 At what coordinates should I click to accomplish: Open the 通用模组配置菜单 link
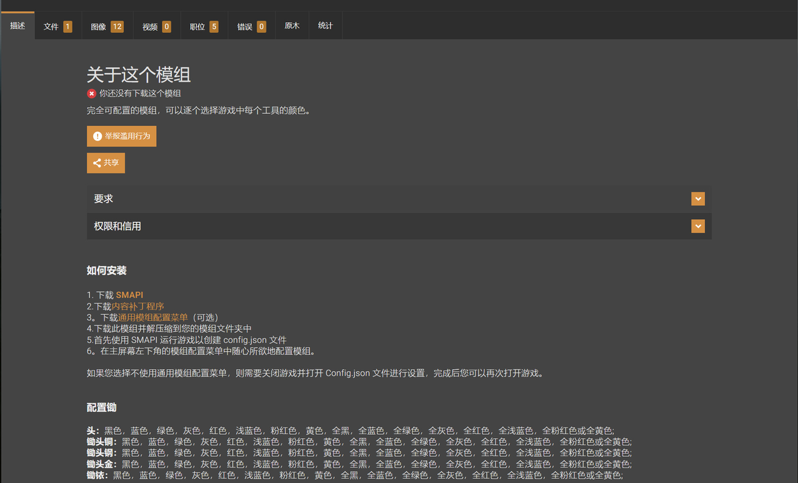coord(153,318)
